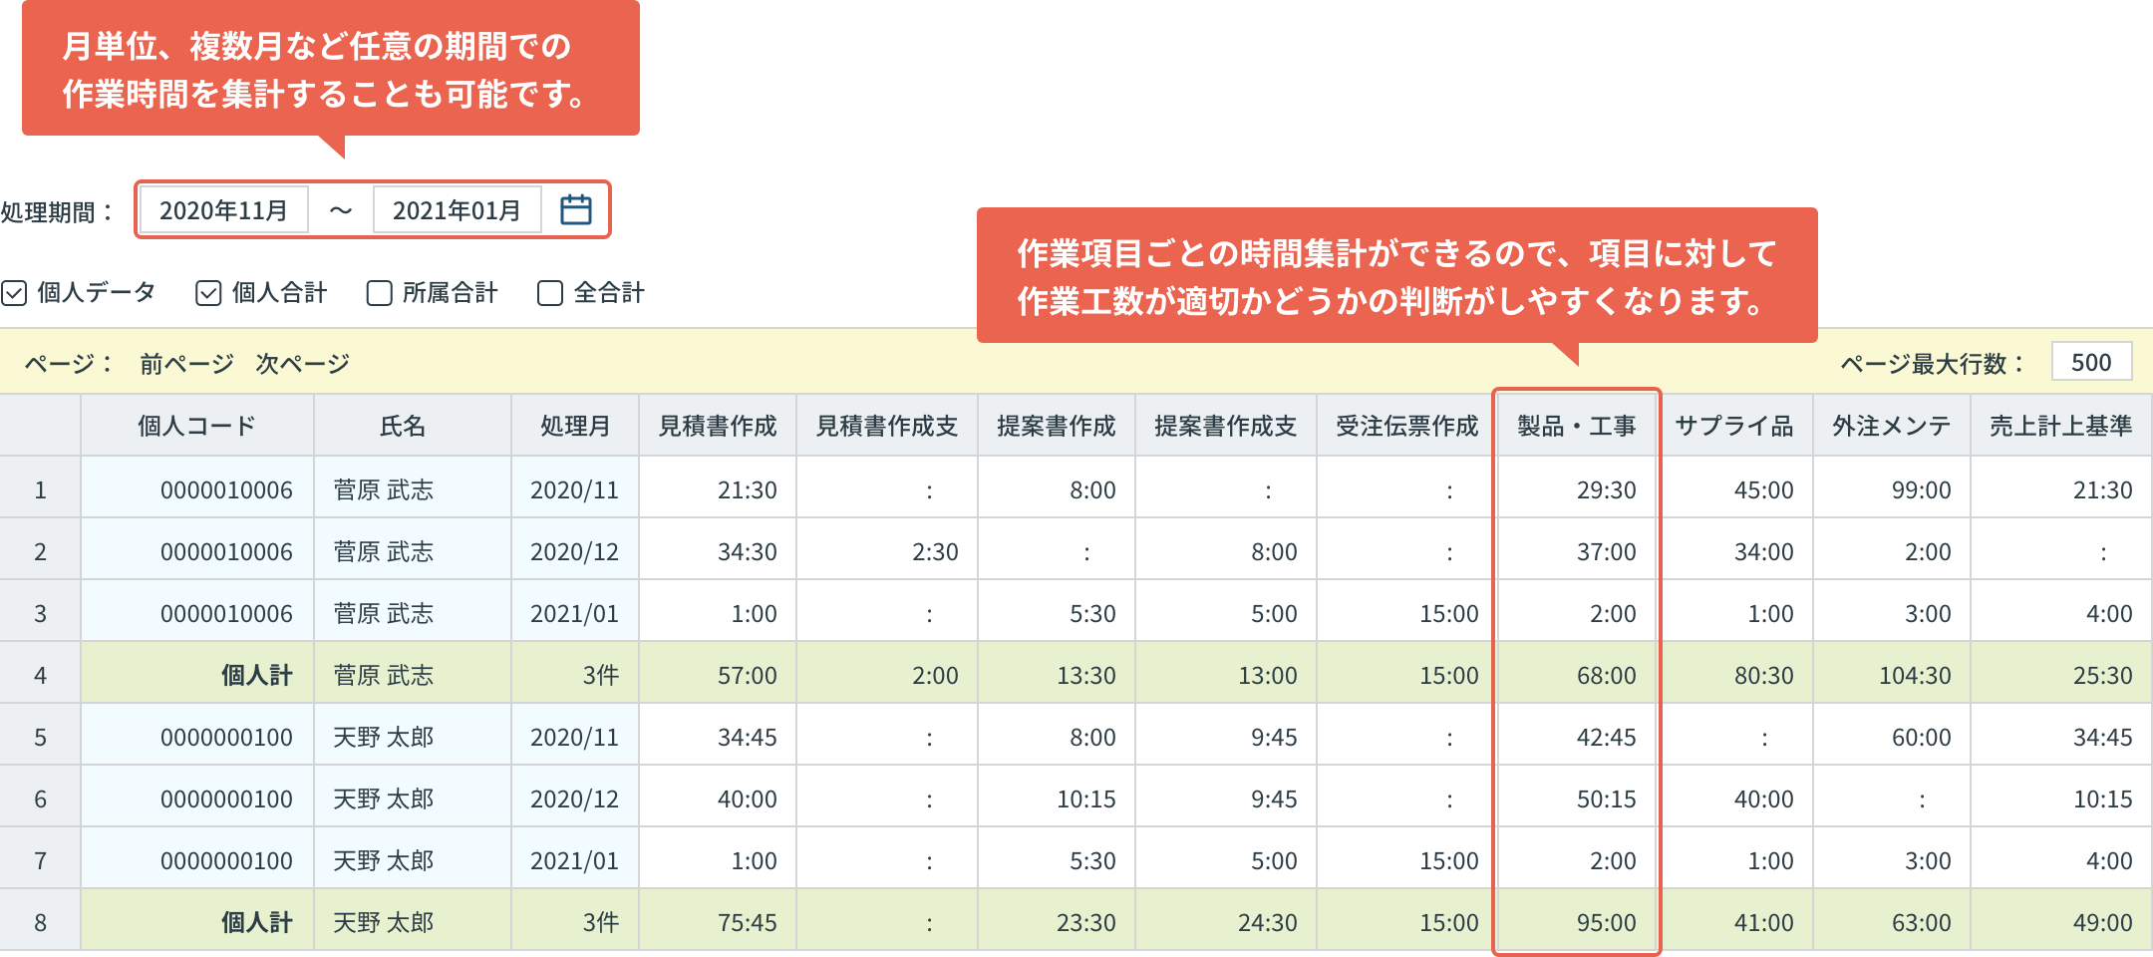Screen dimensions: 2153x957
Task: Click the 提案書作成 column header
Action: point(1057,426)
